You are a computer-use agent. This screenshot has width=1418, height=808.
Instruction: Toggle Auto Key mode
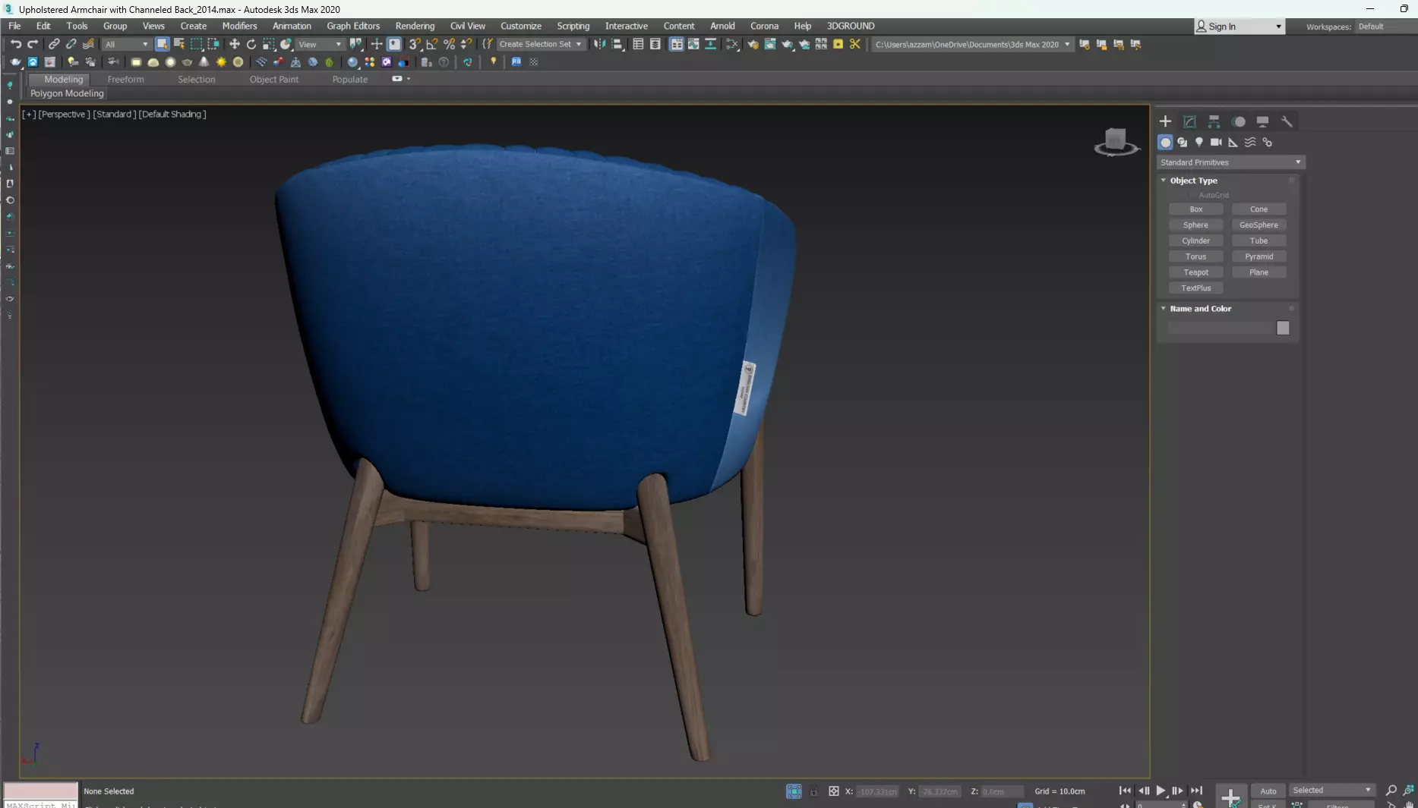1268,791
